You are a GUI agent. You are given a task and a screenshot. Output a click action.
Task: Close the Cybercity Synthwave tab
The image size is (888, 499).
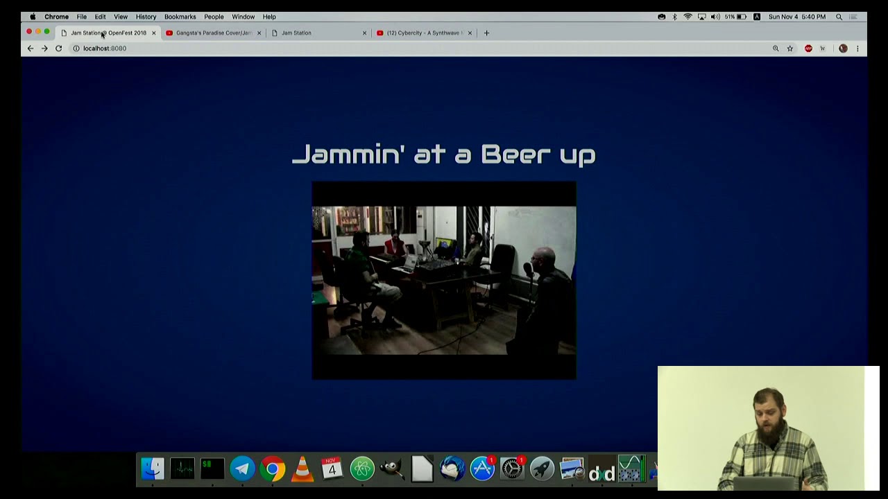click(470, 33)
